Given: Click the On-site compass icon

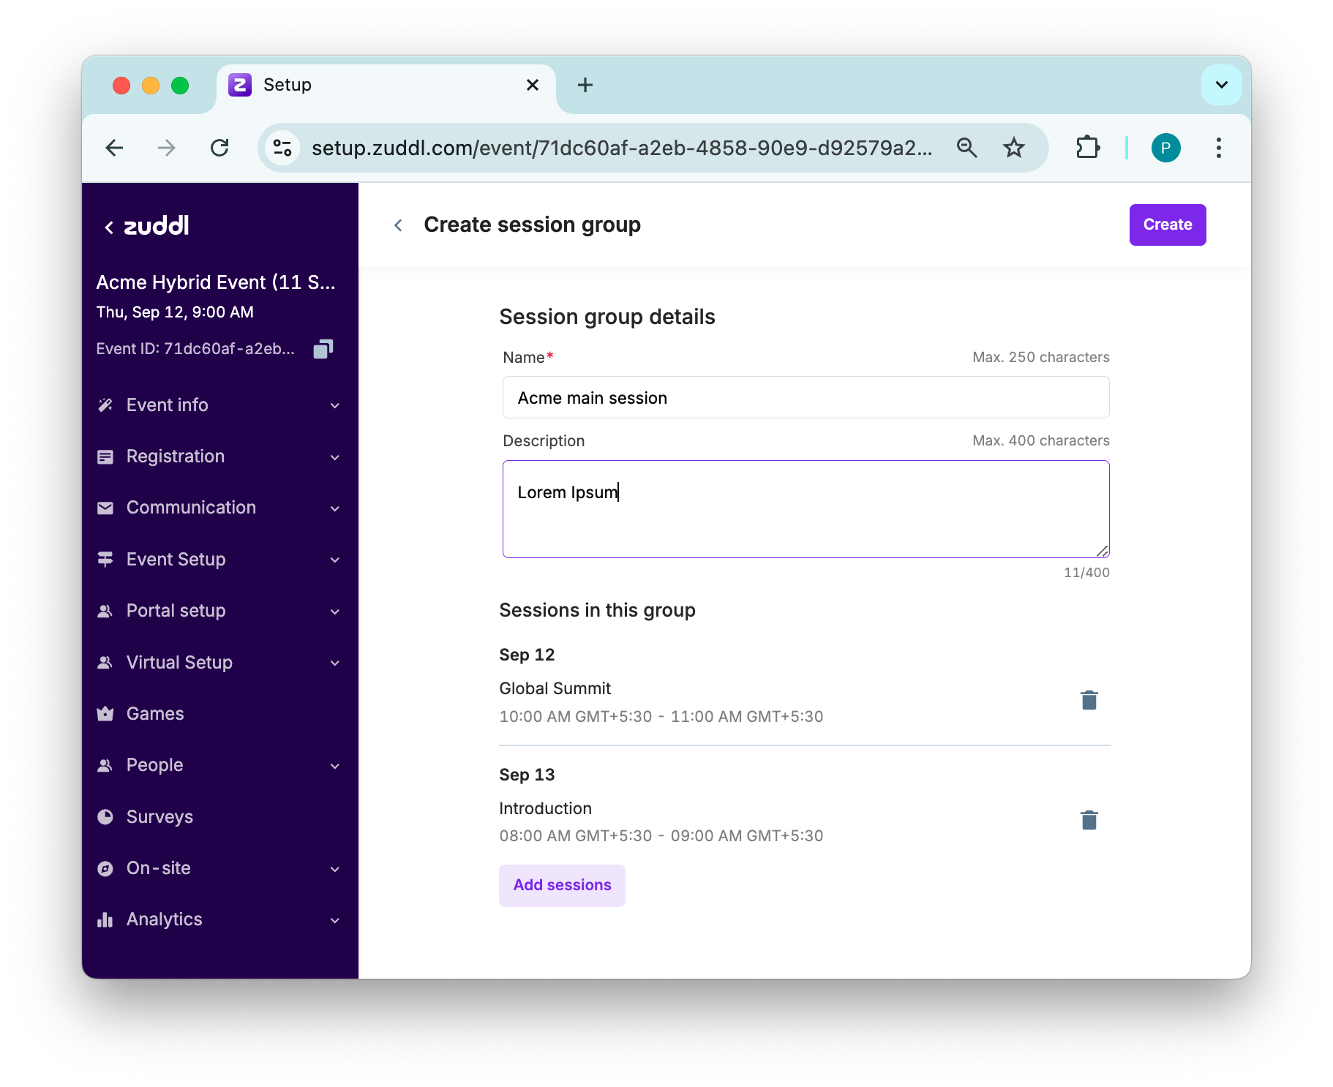Looking at the screenshot, I should [x=105, y=868].
